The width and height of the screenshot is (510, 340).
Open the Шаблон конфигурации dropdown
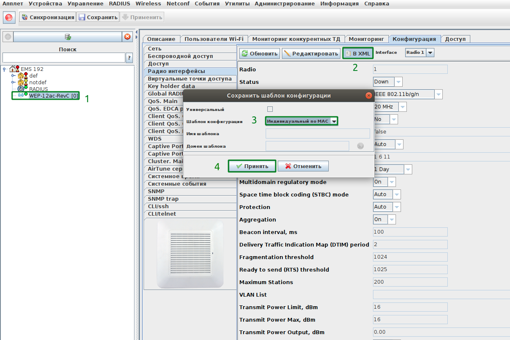pos(334,121)
